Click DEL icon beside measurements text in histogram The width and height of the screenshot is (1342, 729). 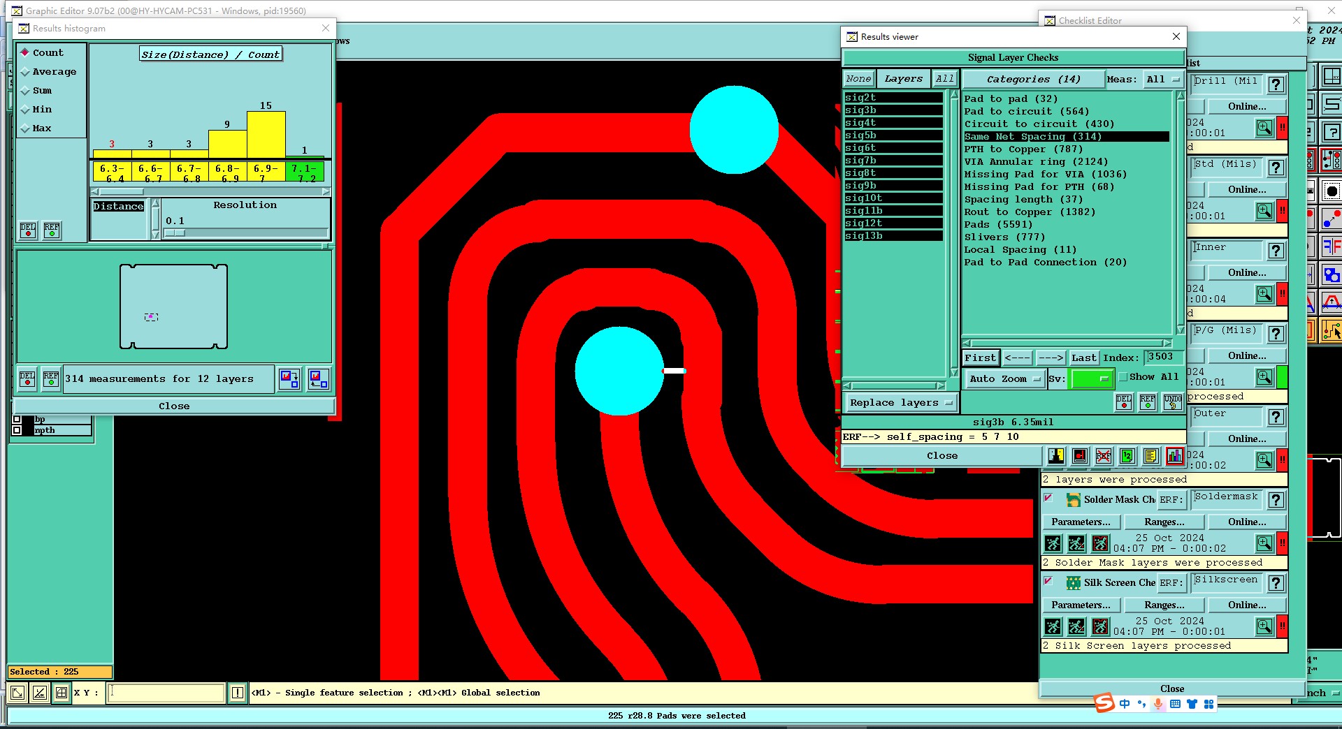tap(27, 378)
